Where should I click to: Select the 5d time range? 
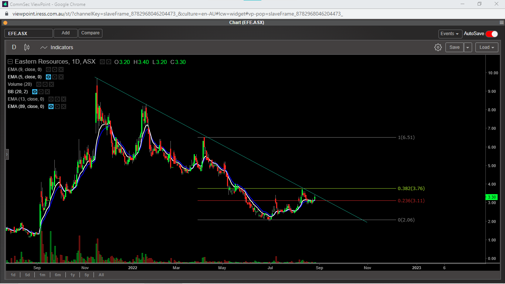(28, 275)
